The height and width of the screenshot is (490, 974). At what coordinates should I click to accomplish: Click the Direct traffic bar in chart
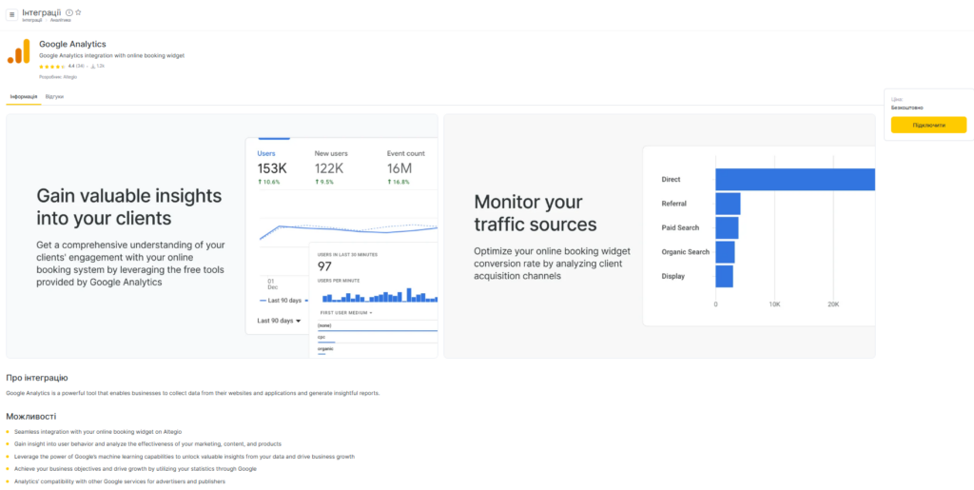[x=794, y=179]
